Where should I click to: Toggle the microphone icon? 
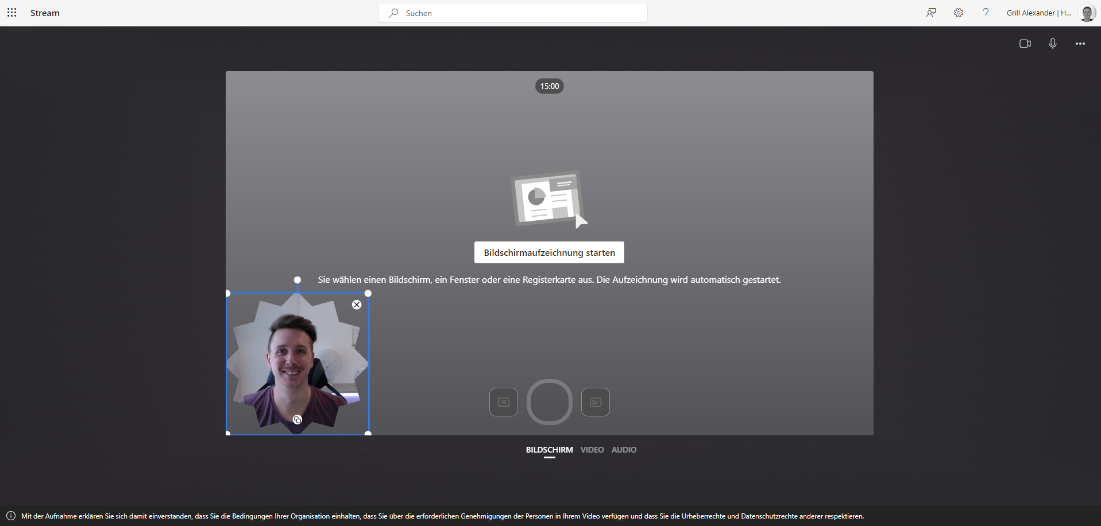(1053, 44)
